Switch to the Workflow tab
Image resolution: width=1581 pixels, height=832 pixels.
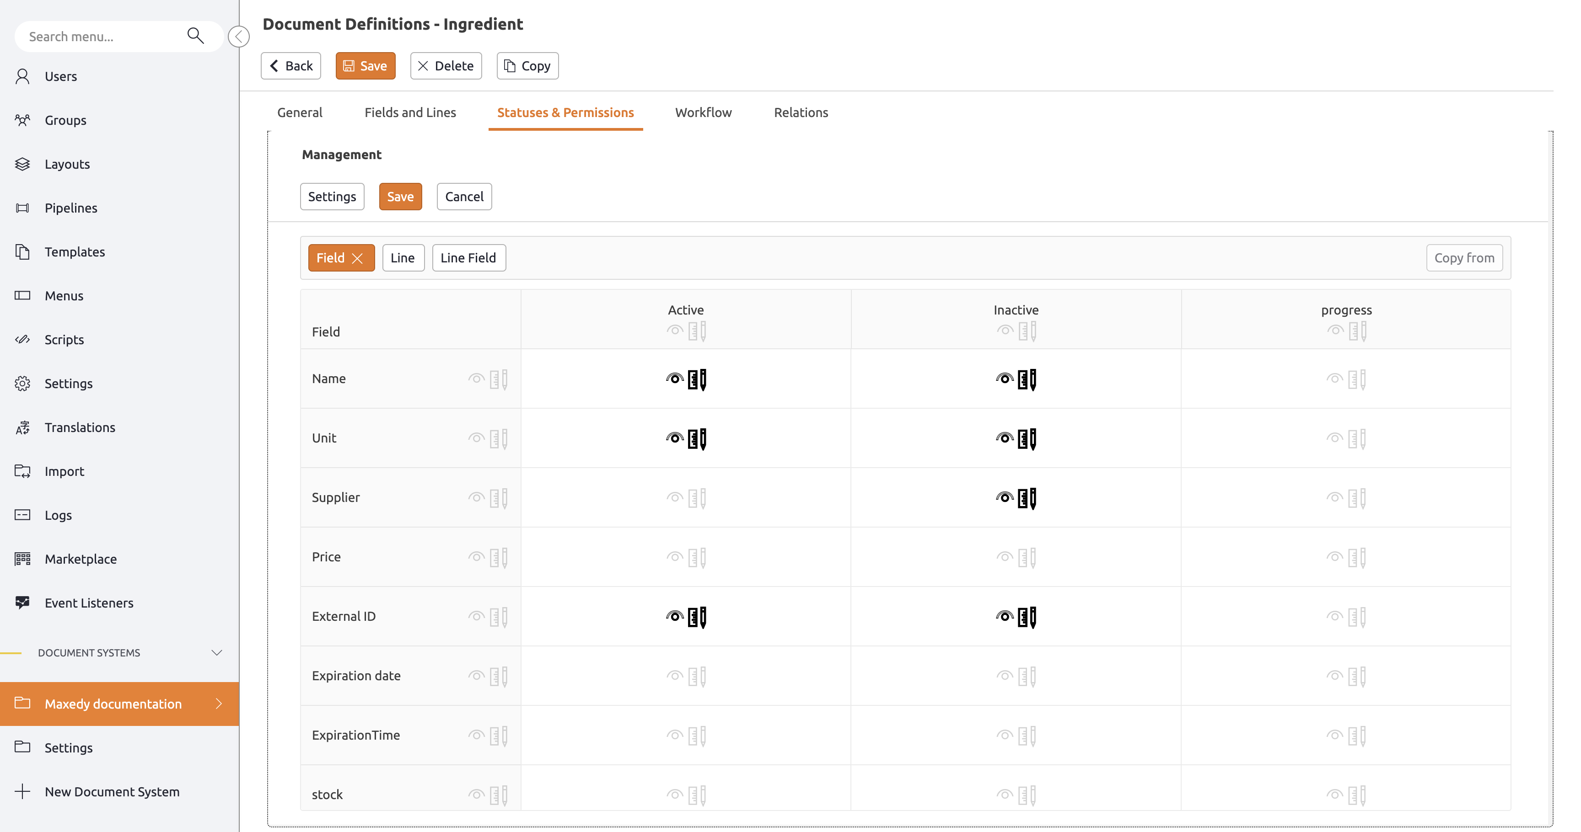[703, 112]
